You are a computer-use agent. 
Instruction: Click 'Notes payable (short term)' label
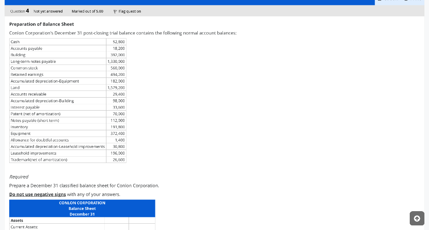(x=35, y=121)
